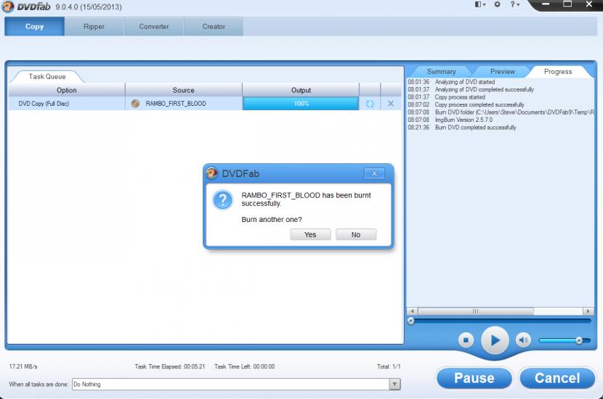Start preview playback with the play button
The image size is (603, 399).
495,340
